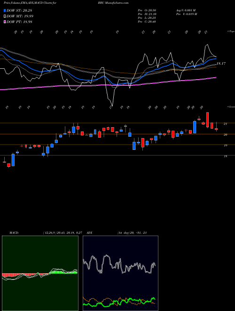235x311 pixels.
Task: Open the MACD histogram chart panel
Action: 40,273
